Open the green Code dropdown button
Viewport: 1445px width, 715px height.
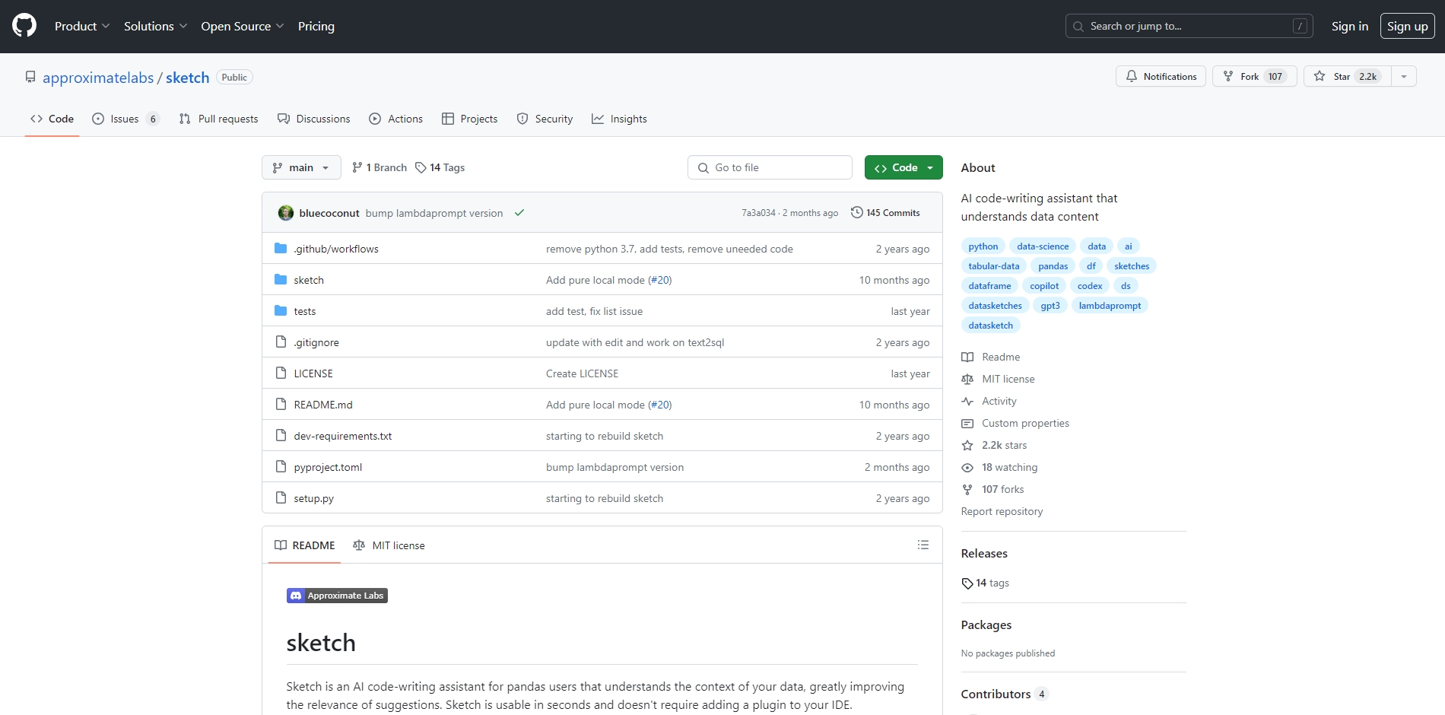click(x=904, y=167)
